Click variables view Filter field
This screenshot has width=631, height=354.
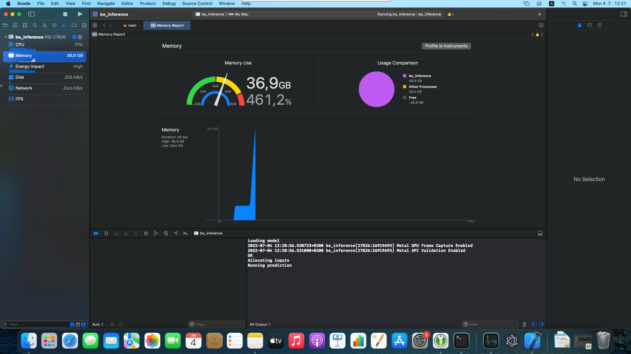point(217,324)
